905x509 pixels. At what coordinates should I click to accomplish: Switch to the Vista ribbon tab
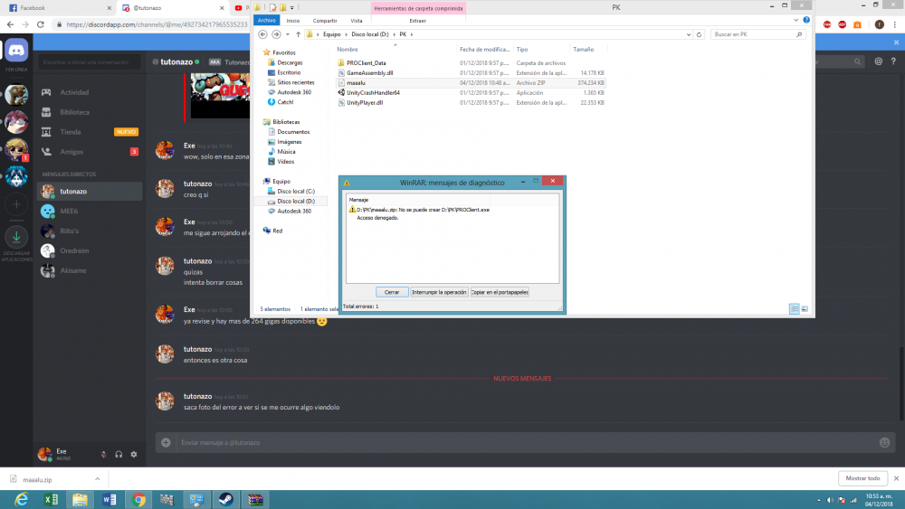pos(357,20)
